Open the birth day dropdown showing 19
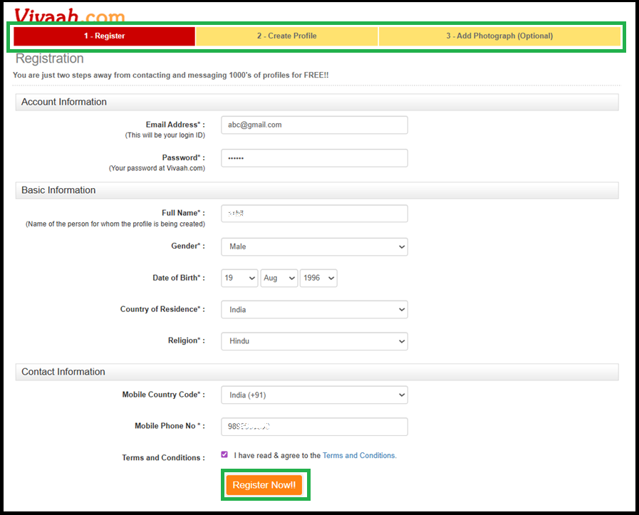Screen dimensions: 639x515 point(239,278)
